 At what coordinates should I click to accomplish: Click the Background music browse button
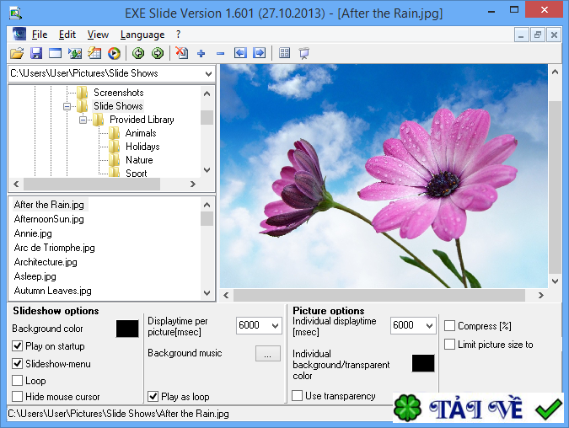(x=266, y=355)
